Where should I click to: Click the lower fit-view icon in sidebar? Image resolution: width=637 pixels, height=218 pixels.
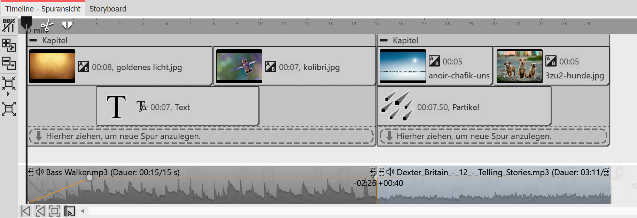point(9,109)
